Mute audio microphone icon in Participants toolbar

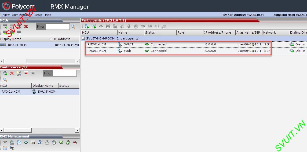point(122,26)
